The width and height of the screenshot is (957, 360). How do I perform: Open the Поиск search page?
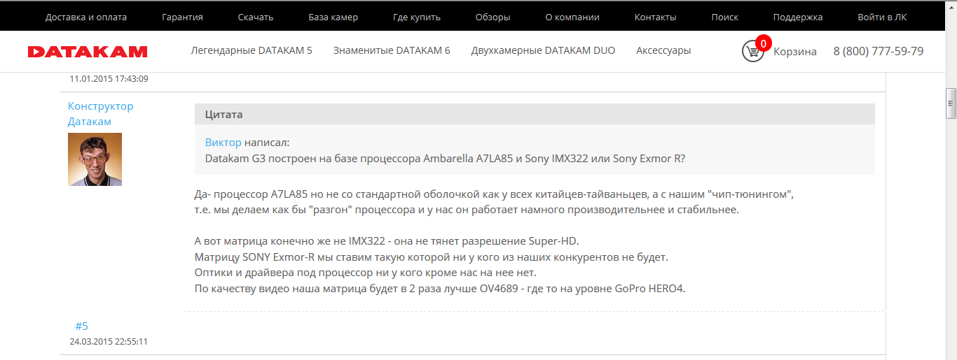[724, 17]
